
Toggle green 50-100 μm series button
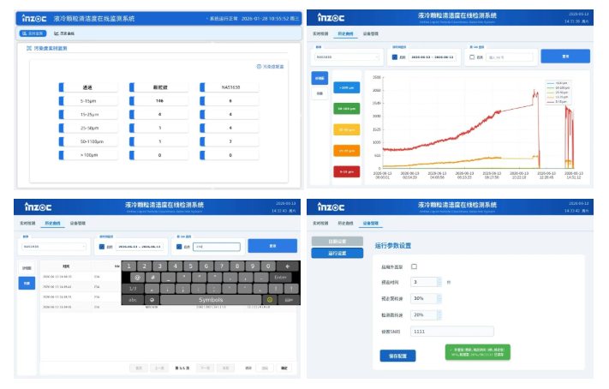[x=346, y=109]
